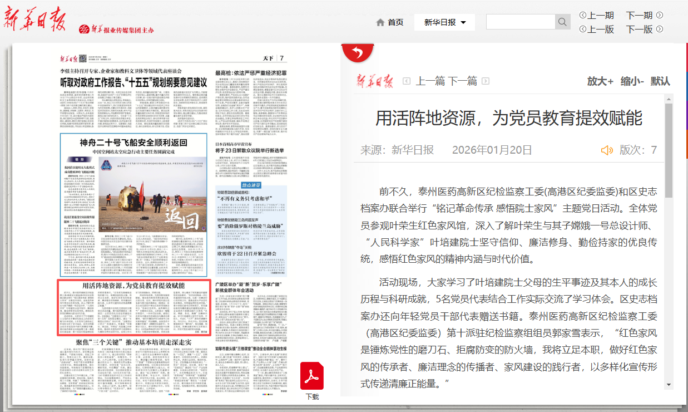The image size is (688, 412).
Task: Click the article panel scrollbar down arrow
Action: [668, 384]
